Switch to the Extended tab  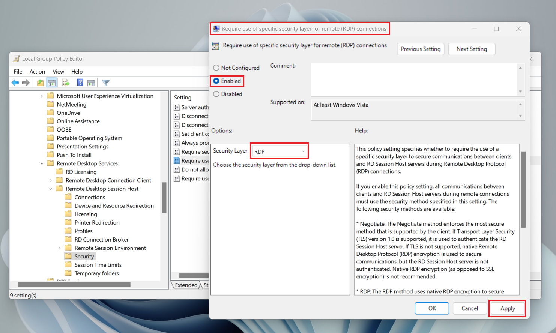(x=186, y=285)
